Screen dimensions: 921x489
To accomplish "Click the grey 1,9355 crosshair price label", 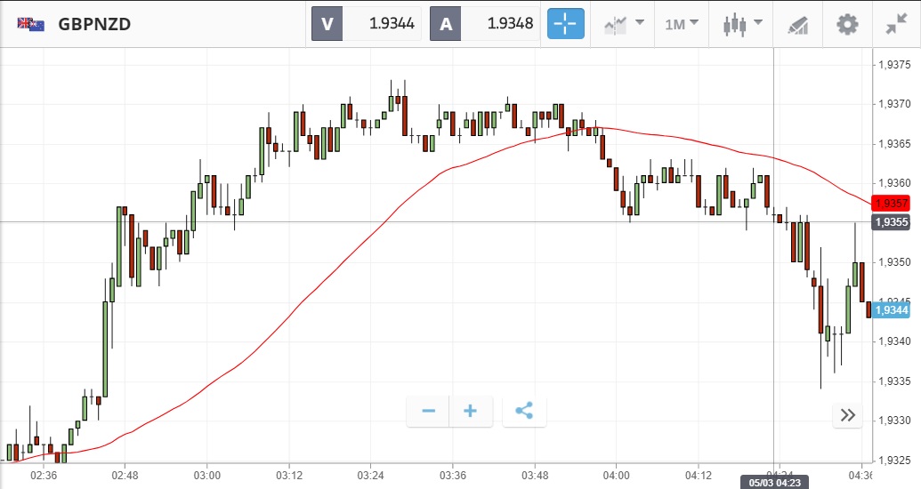I will tap(891, 222).
